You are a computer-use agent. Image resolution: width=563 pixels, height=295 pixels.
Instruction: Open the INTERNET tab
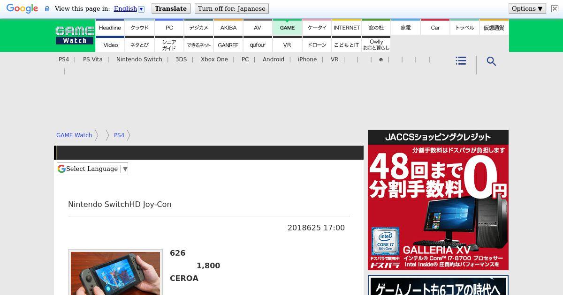(346, 28)
